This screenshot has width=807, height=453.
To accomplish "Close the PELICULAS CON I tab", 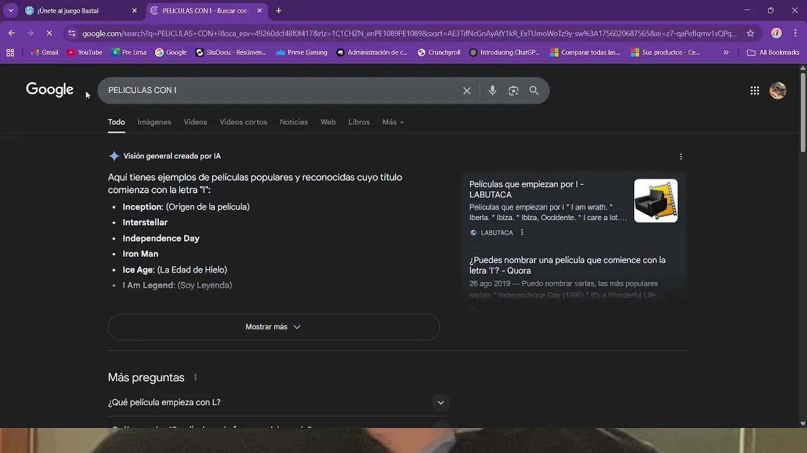I will pos(259,11).
